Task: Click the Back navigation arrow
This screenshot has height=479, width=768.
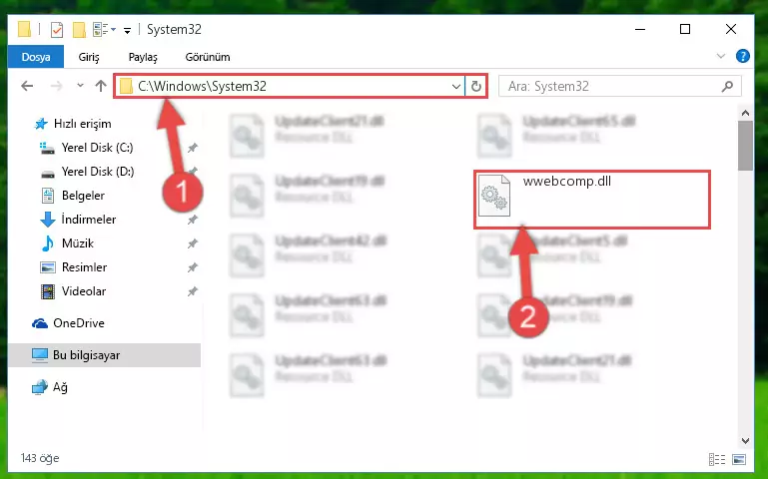Action: pos(27,86)
